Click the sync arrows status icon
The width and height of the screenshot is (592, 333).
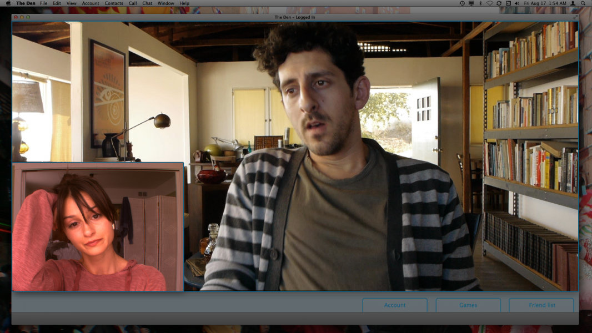point(499,3)
